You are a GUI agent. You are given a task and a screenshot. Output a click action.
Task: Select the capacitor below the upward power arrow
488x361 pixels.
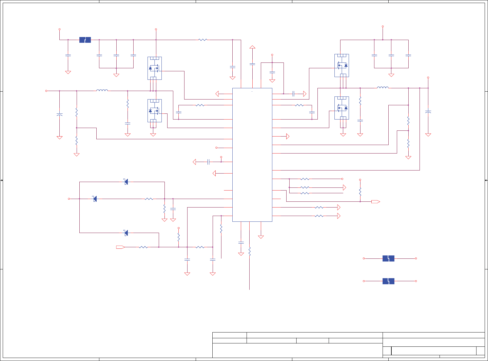[252, 64]
